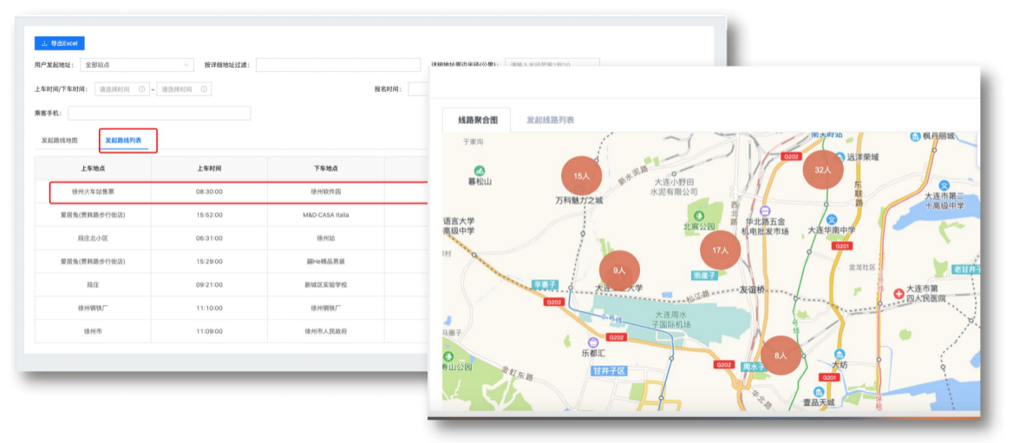Click the 8人 cluster marker

coord(781,355)
